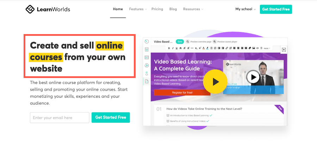
Task: Click the yellow play button on video
Action: click(x=215, y=82)
